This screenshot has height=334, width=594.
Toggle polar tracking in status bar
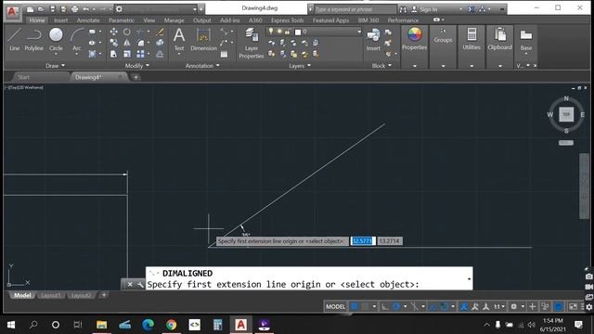tap(396, 306)
